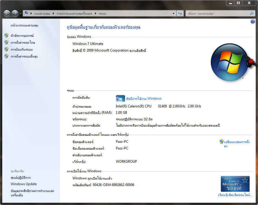Close the System window
Screen dimensions: 258x205
(249, 3)
